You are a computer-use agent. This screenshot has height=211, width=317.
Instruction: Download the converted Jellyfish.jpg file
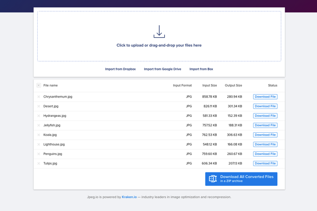click(x=265, y=125)
